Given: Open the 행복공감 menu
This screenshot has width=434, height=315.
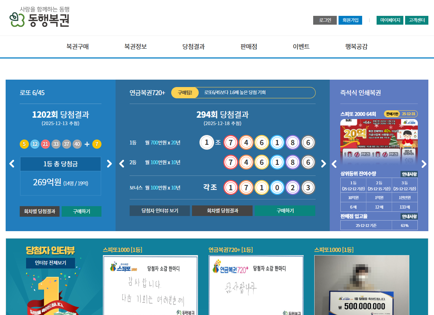Looking at the screenshot, I should pyautogui.click(x=357, y=46).
